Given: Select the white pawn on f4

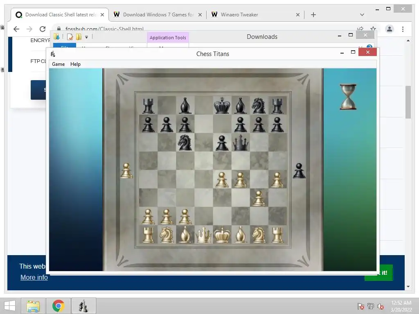Looking at the screenshot, I should click(241, 180).
